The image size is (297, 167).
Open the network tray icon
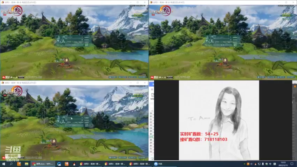coord(259,164)
